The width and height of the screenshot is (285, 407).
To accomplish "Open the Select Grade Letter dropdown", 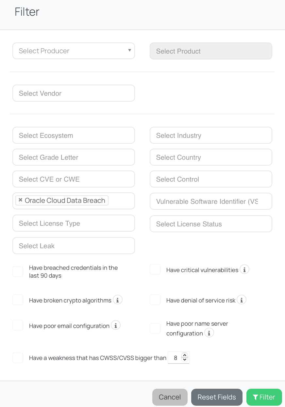I will (74, 157).
